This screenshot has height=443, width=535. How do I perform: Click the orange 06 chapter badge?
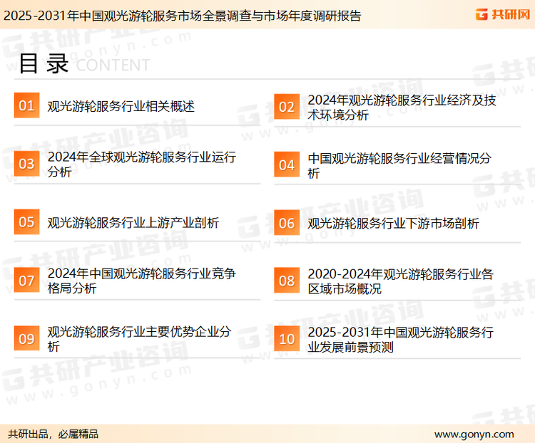click(287, 223)
